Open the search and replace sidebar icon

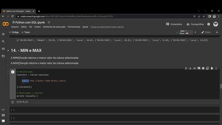[x=3, y=41]
